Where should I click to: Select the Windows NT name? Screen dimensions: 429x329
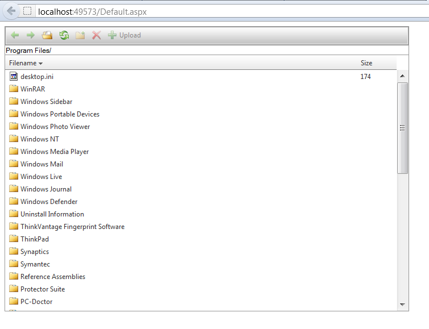pos(40,139)
